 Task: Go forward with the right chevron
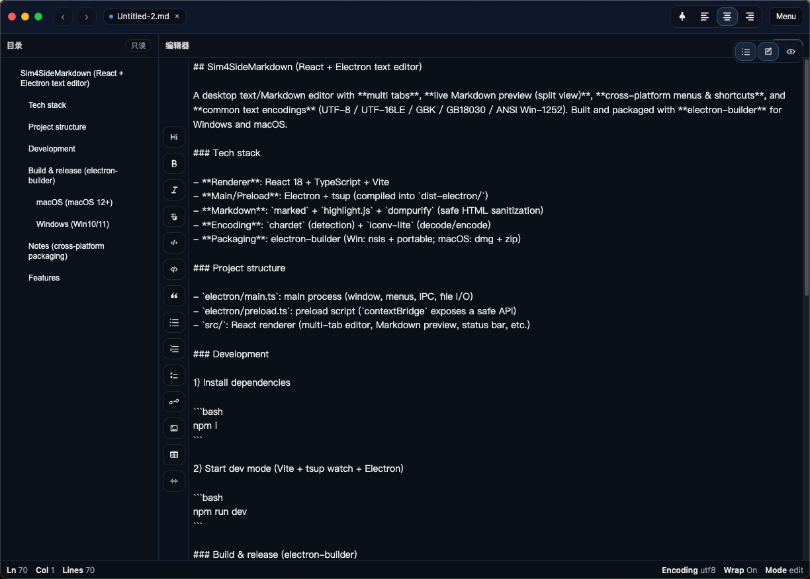(x=87, y=17)
